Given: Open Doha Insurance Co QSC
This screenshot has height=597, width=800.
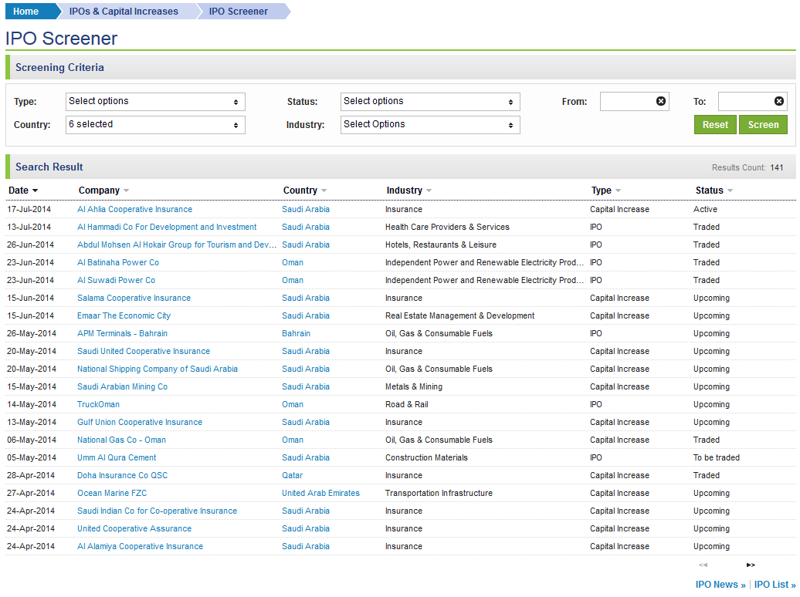Looking at the screenshot, I should [123, 476].
